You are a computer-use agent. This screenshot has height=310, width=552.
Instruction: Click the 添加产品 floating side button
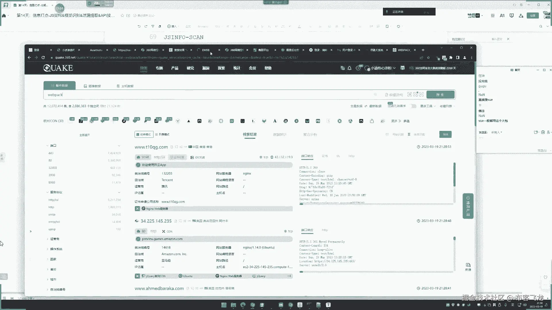[468, 206]
